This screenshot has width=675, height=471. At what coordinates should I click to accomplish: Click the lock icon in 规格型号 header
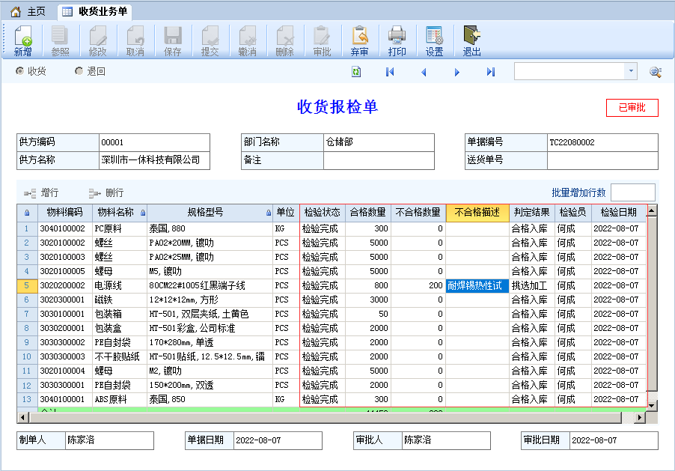coord(269,213)
